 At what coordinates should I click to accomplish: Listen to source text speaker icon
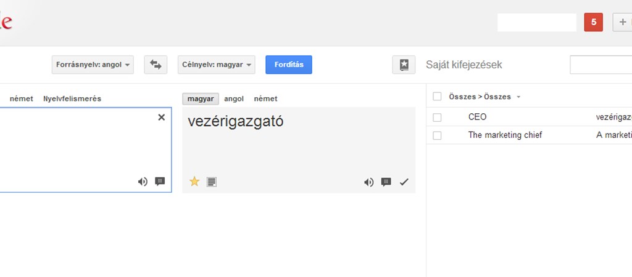pos(143,182)
